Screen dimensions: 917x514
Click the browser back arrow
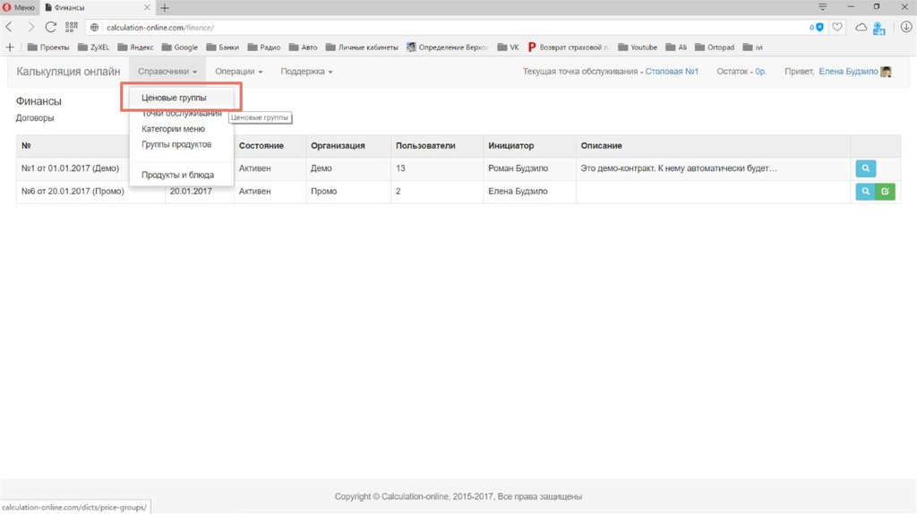(x=10, y=27)
